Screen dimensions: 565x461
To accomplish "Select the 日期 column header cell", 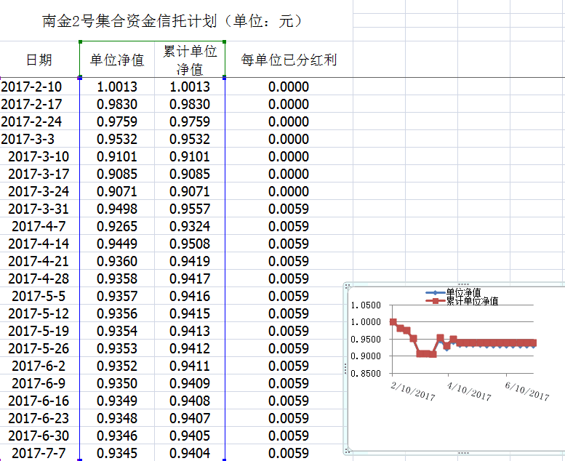I will [39, 60].
